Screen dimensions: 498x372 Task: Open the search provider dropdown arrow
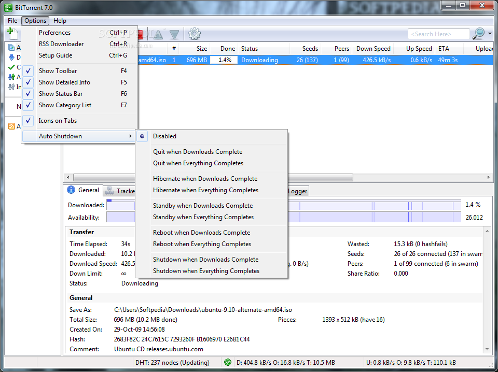[489, 34]
